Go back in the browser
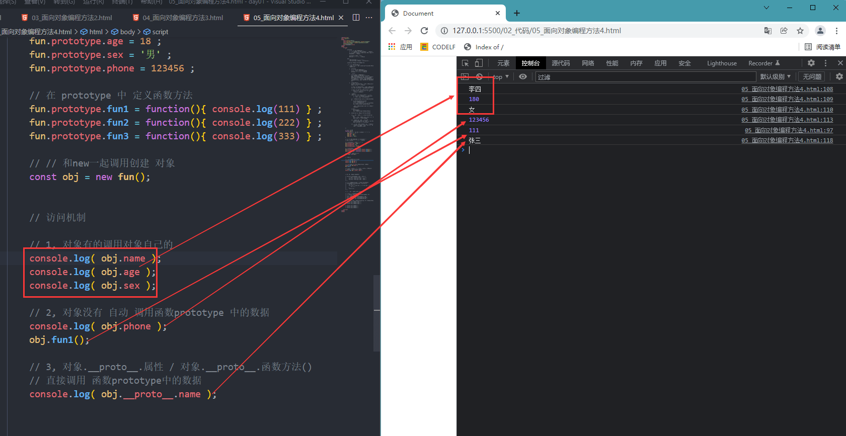The image size is (846, 436). pos(392,31)
